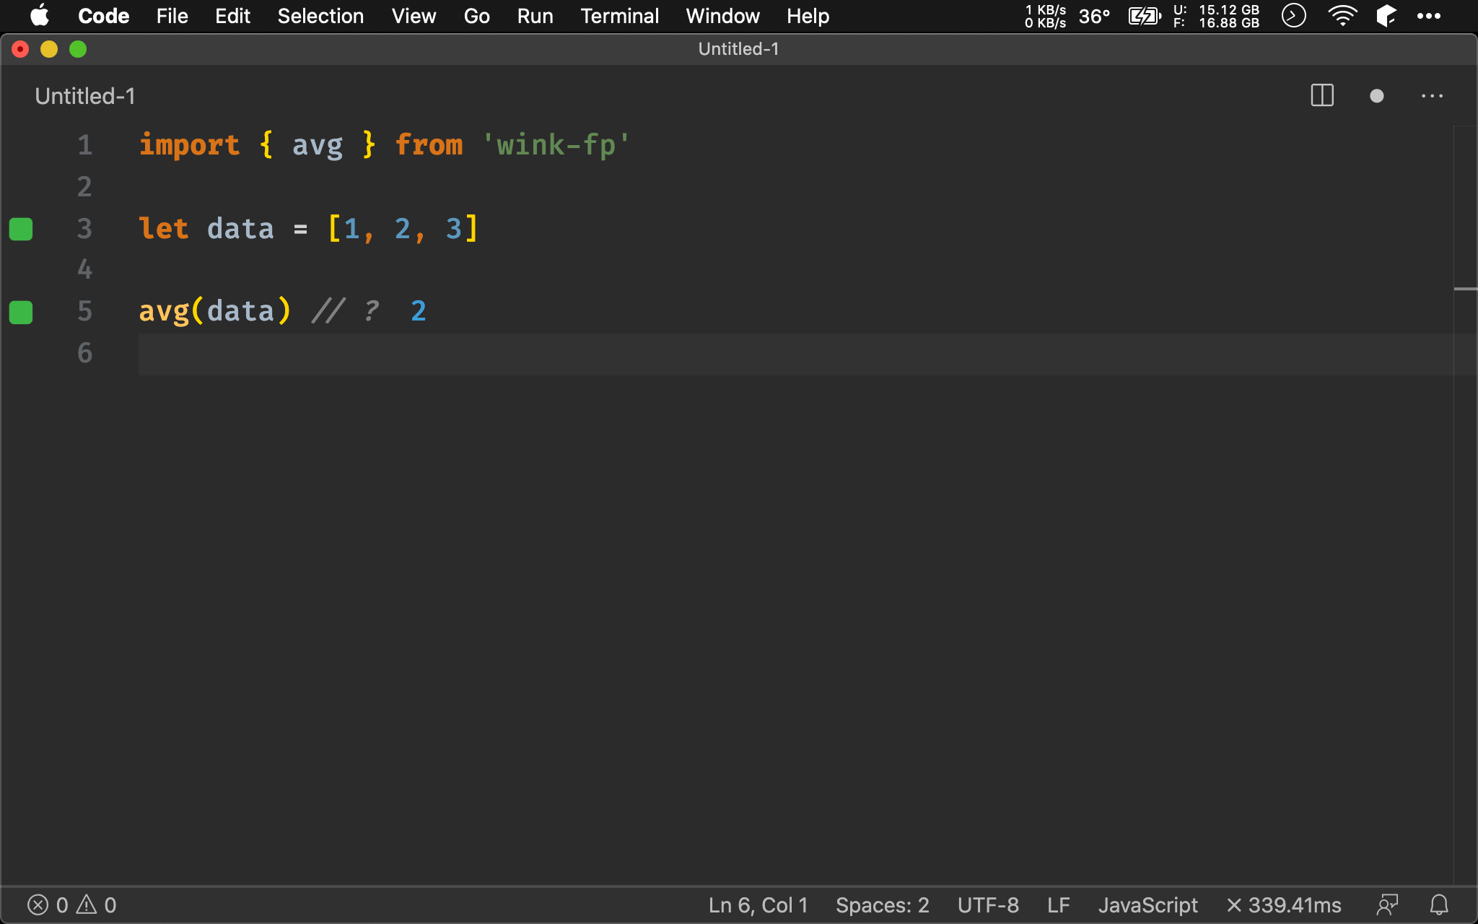Open the Edit menu

[232, 16]
